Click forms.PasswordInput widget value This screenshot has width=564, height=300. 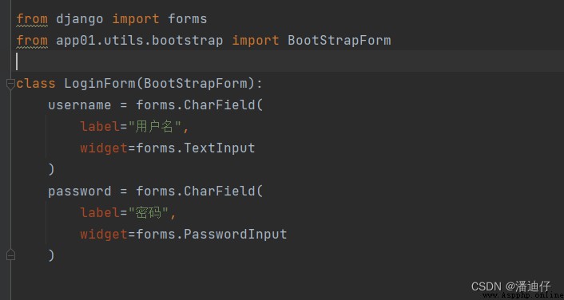tap(212, 235)
